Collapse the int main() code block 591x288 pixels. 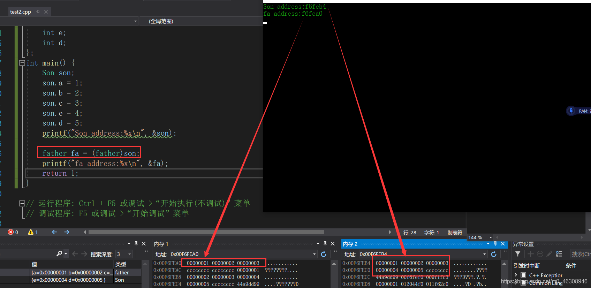22,63
